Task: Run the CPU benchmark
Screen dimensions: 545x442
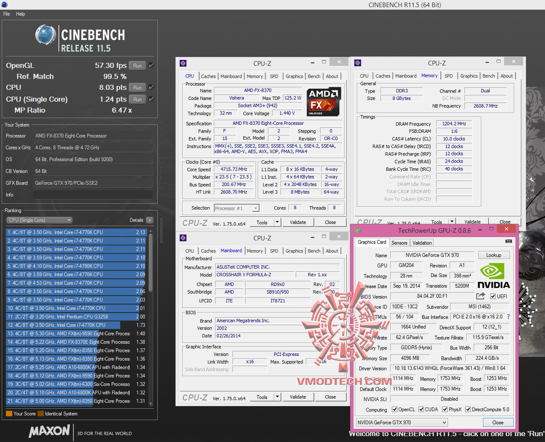Action: point(138,87)
